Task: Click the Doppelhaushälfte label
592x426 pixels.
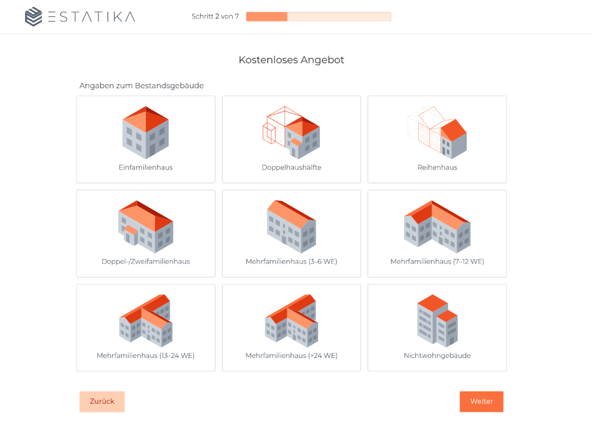Action: [x=291, y=168]
